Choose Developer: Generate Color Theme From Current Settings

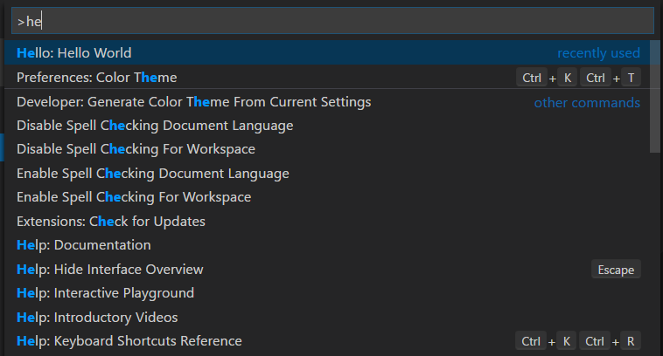click(193, 102)
